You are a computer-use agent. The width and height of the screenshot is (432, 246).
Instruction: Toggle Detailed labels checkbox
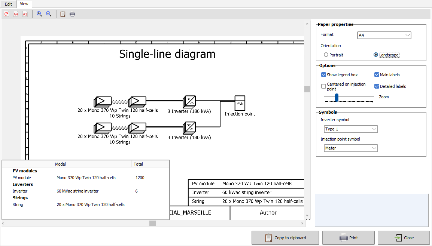click(x=377, y=86)
